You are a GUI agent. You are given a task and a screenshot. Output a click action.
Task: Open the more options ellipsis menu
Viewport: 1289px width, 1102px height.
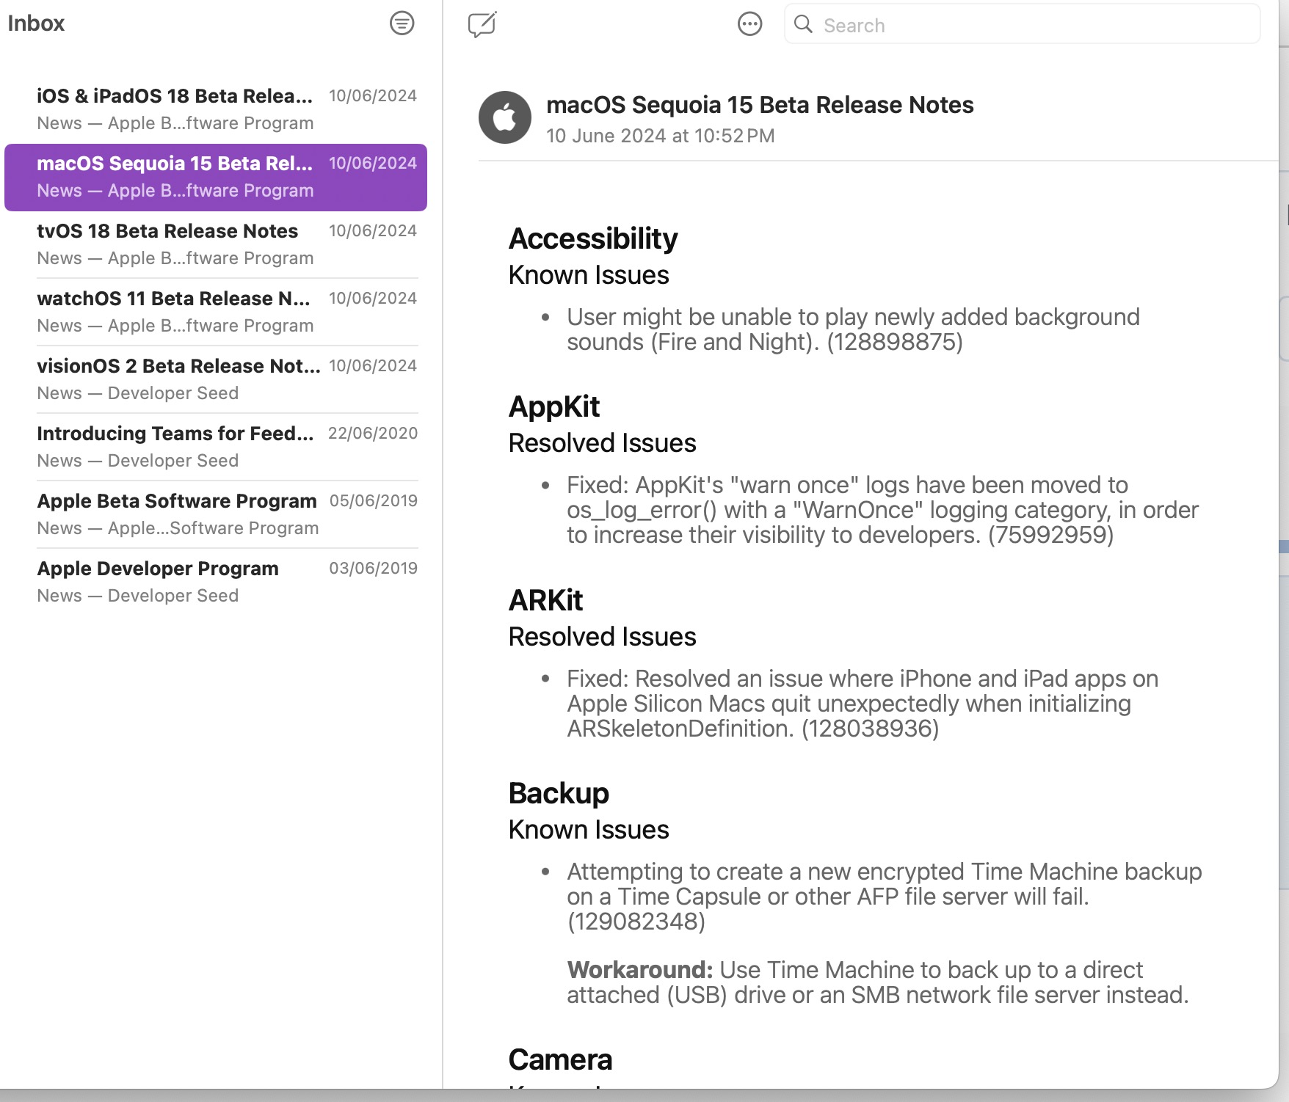click(x=749, y=24)
